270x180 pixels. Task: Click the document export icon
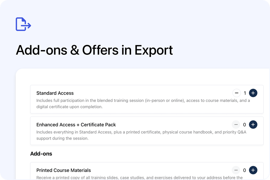coord(23,24)
